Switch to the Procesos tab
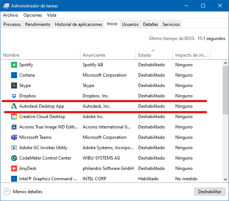229x201 pixels. pyautogui.click(x=12, y=24)
